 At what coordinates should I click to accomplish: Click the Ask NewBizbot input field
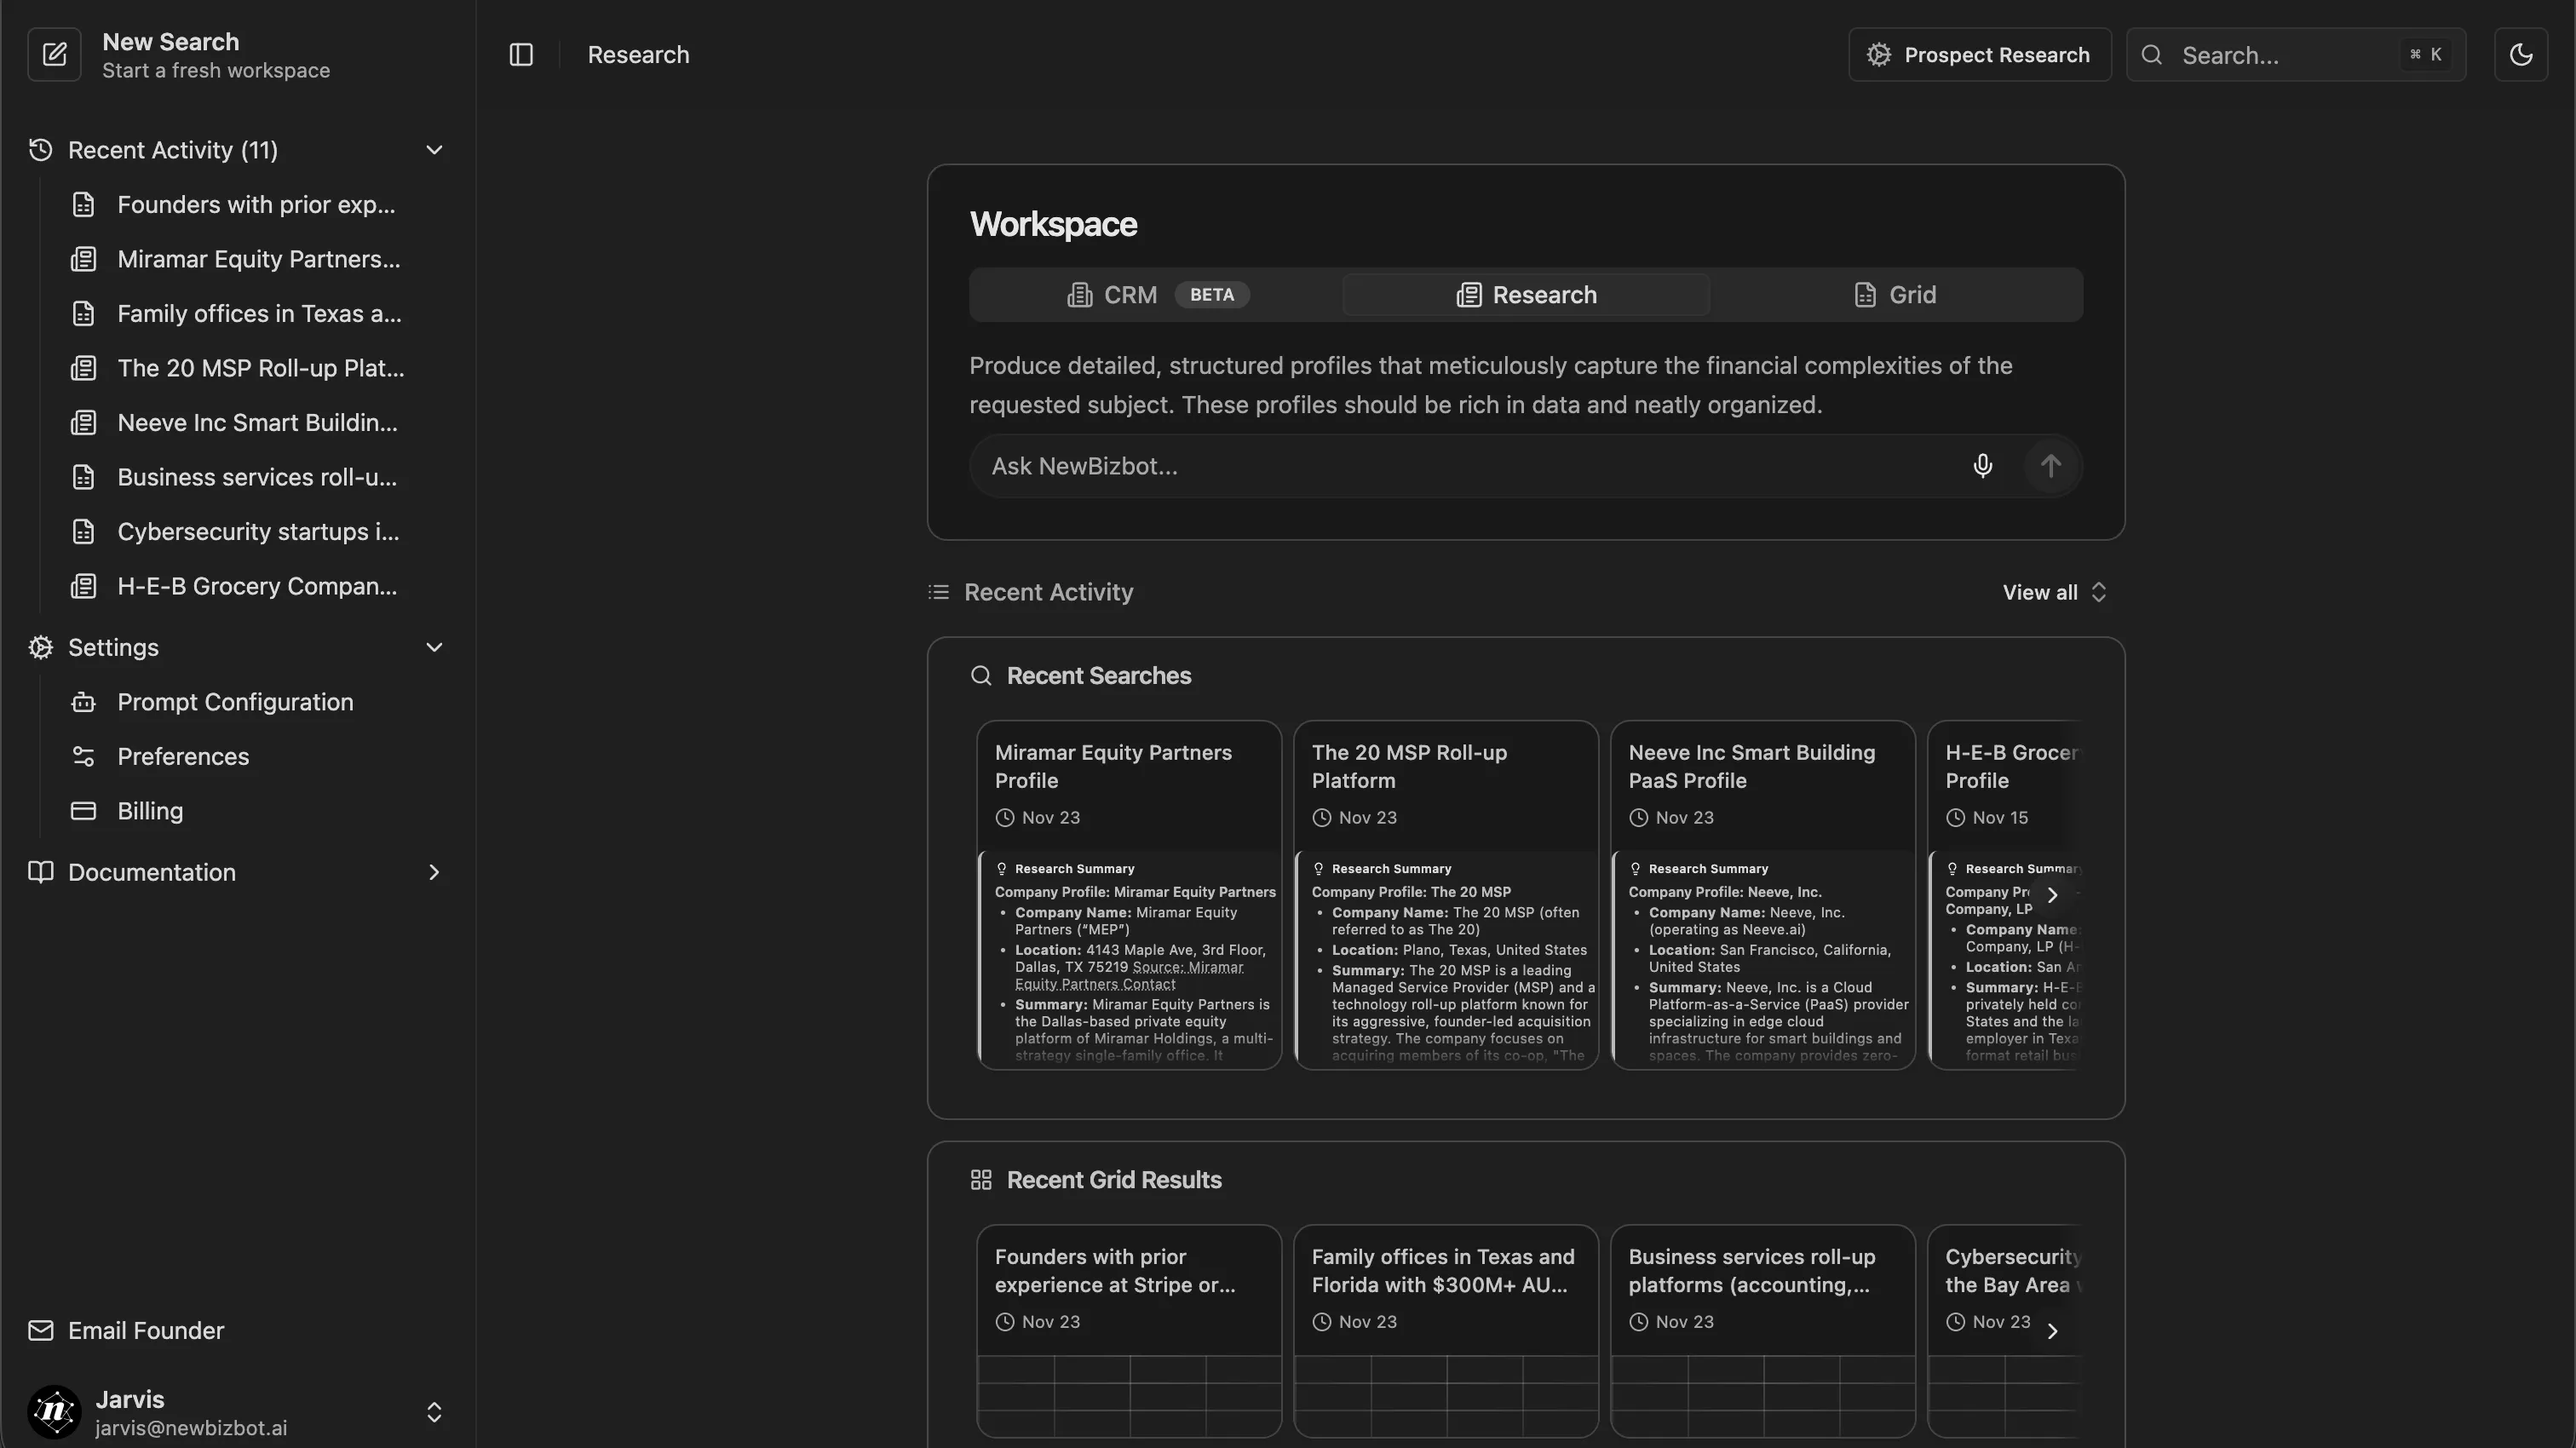(x=1400, y=465)
